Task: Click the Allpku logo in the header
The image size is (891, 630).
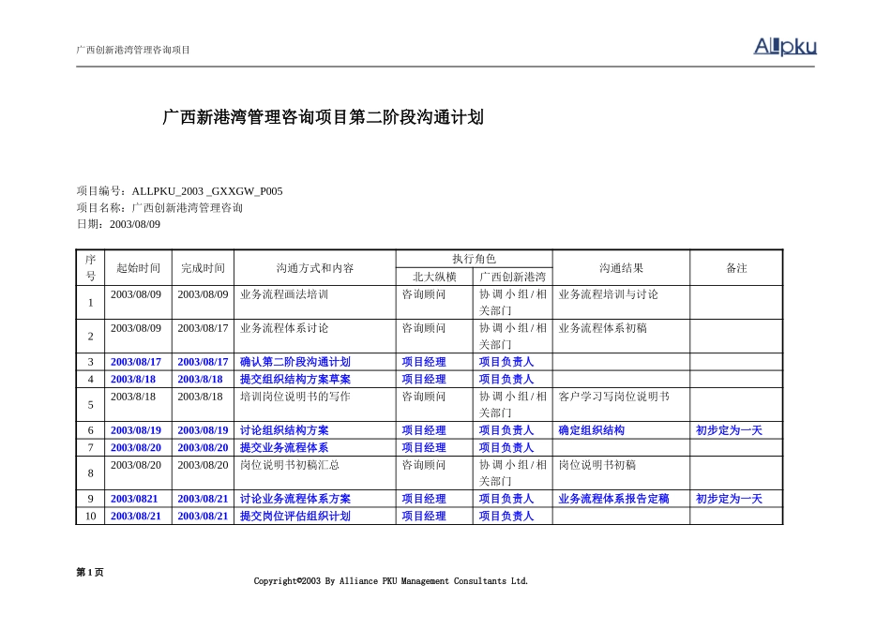Action: 785,46
